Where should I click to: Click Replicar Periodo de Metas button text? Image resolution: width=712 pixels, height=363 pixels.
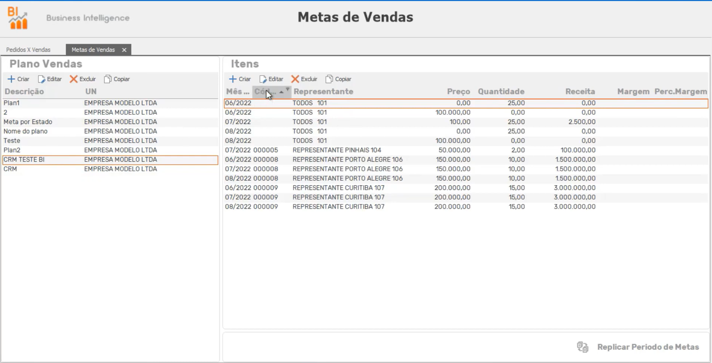648,347
